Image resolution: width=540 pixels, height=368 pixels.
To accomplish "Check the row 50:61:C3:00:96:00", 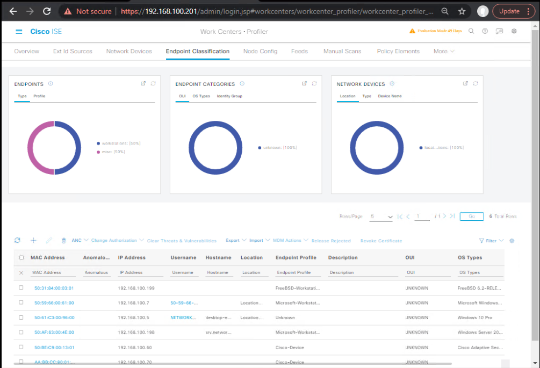I will coord(21,318).
